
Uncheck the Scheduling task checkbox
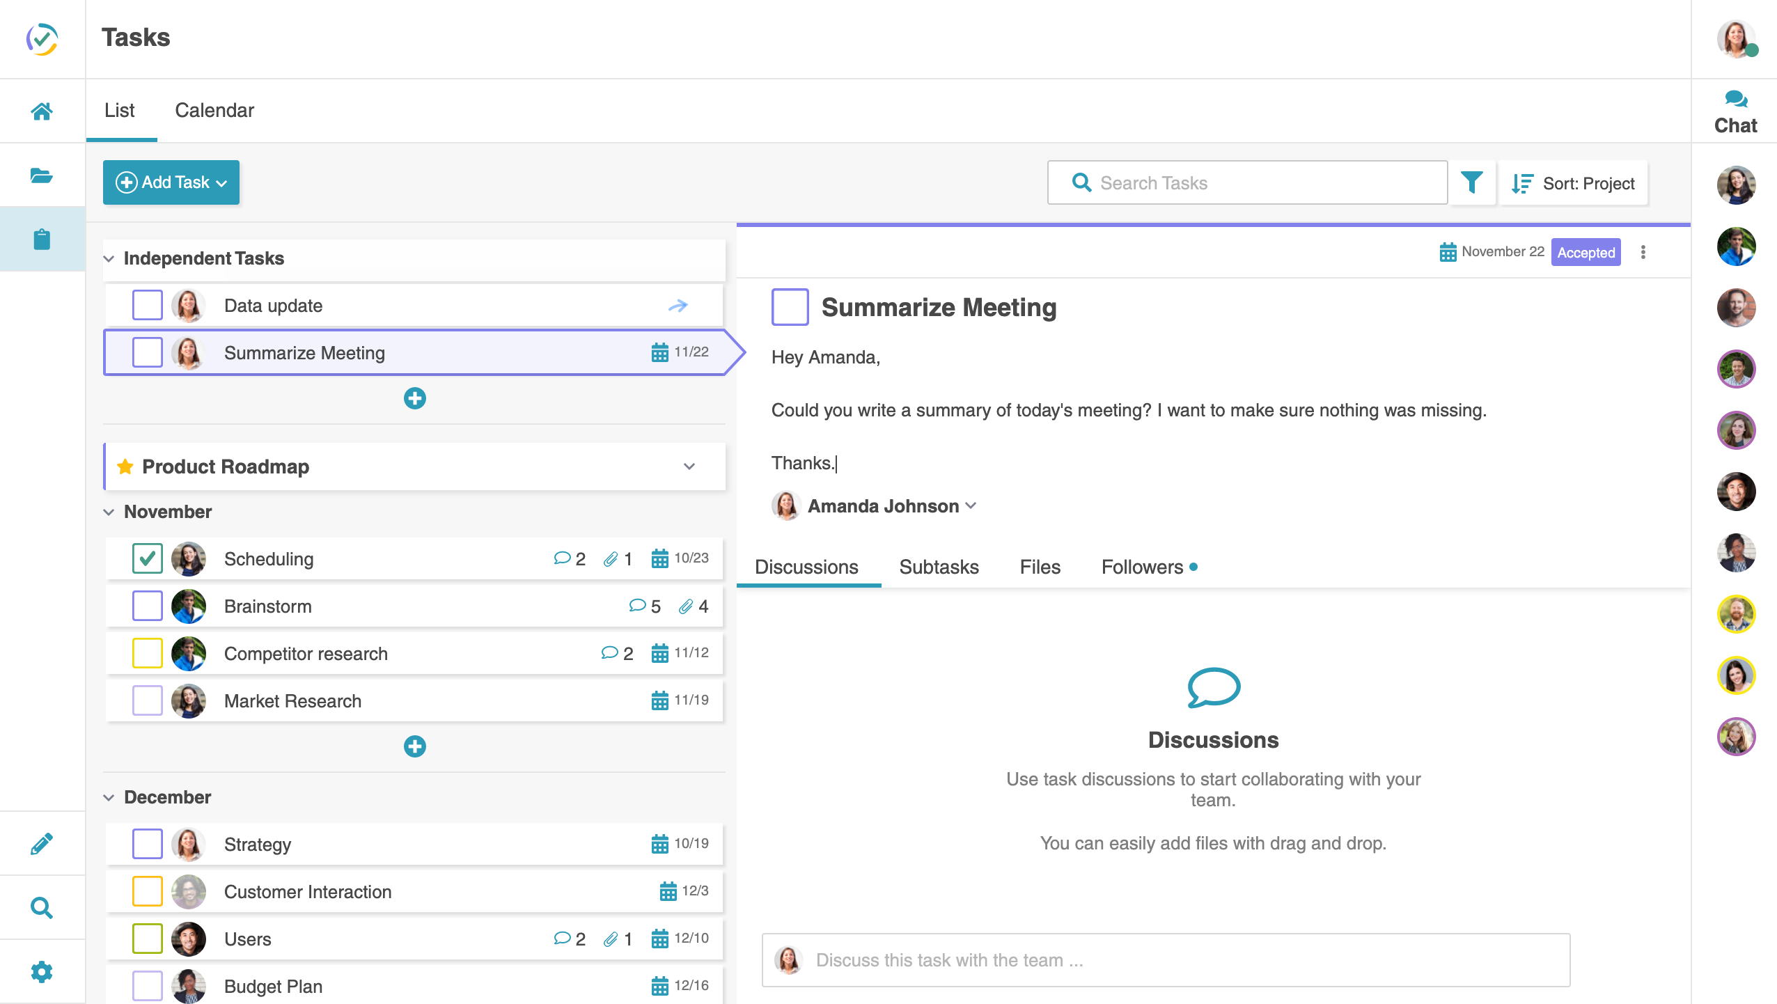(x=148, y=558)
